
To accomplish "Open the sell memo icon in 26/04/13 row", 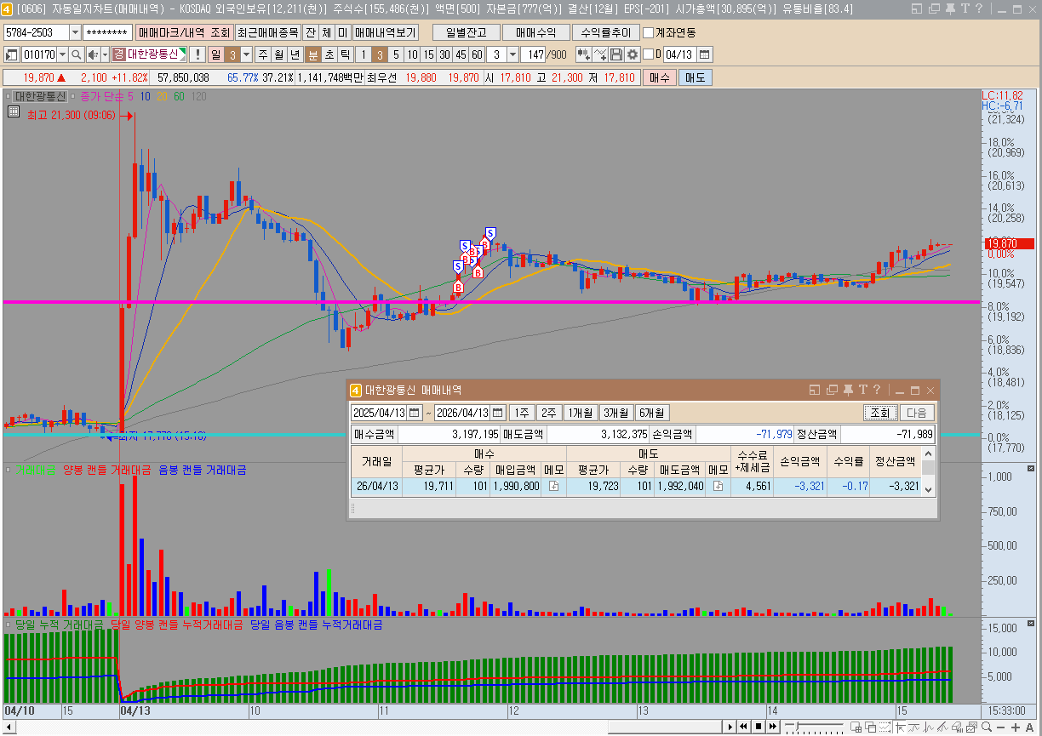I will click(718, 487).
